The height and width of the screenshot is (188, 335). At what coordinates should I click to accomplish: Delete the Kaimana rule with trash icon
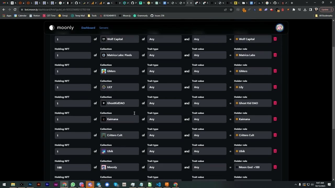click(x=275, y=119)
